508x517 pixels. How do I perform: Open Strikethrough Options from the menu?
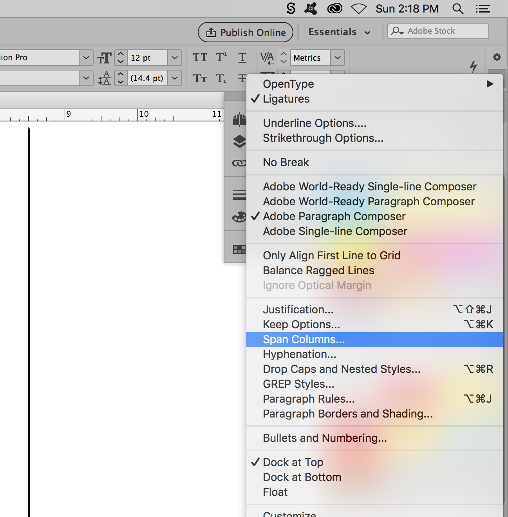(375, 138)
